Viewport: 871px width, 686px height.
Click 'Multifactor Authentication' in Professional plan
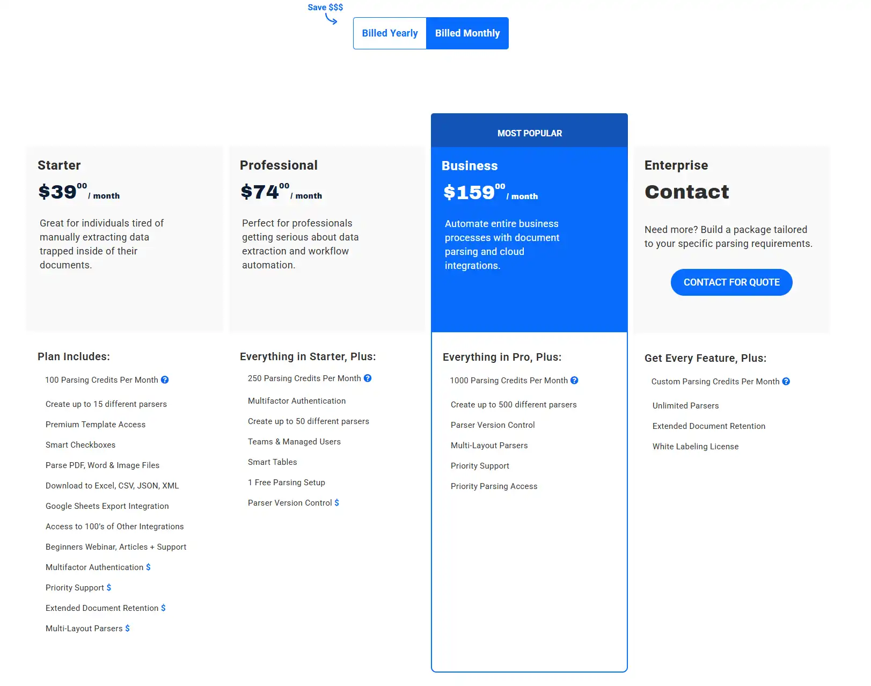(297, 401)
